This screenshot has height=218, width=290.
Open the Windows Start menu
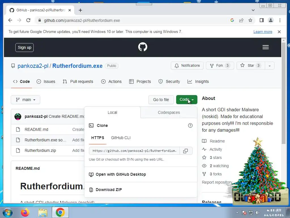click(8, 212)
